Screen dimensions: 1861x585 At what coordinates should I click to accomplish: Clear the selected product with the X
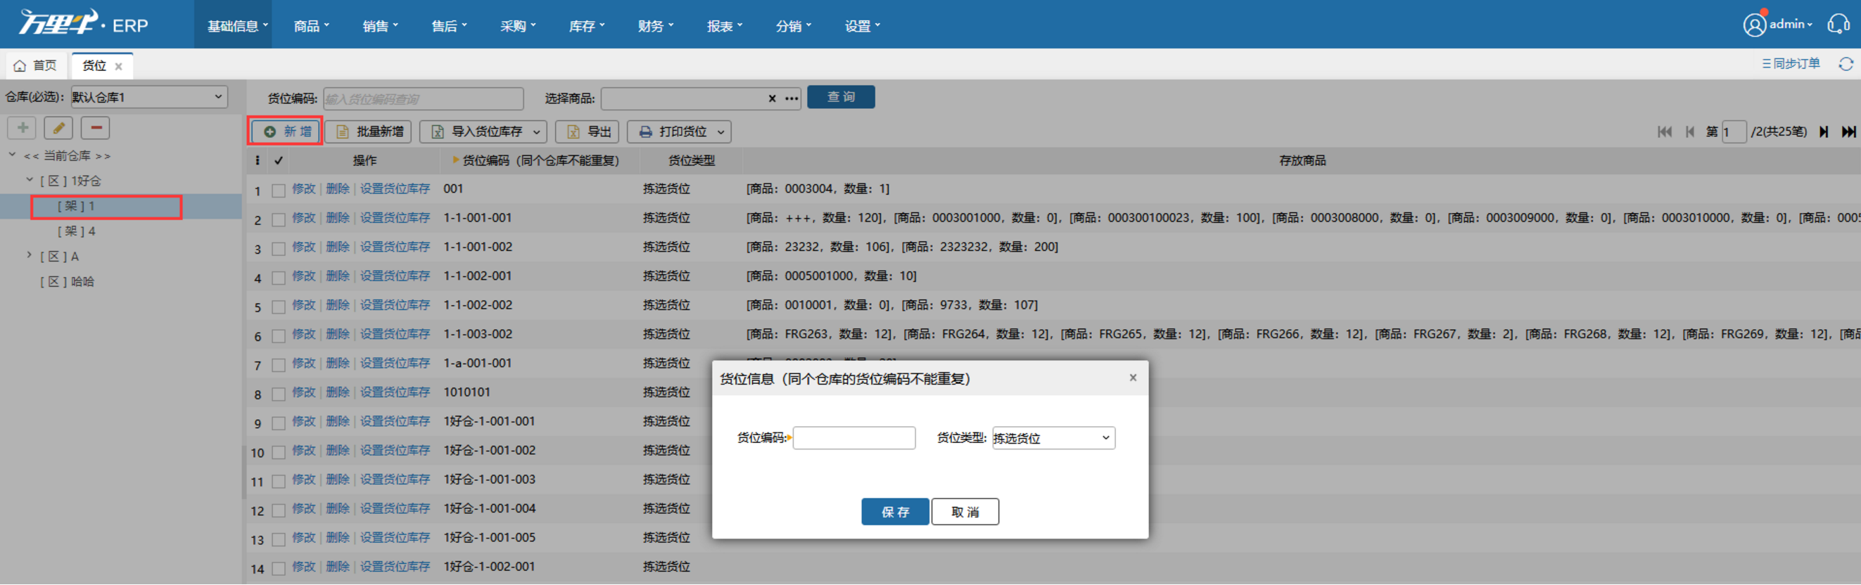(772, 98)
